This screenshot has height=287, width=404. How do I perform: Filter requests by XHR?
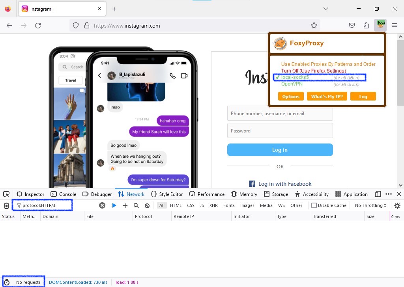[x=213, y=205]
